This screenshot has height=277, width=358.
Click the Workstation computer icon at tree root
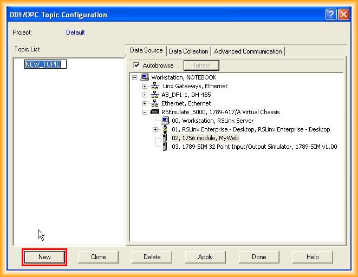(145, 77)
